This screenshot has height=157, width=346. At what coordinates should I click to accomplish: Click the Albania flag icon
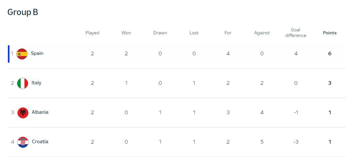(23, 113)
